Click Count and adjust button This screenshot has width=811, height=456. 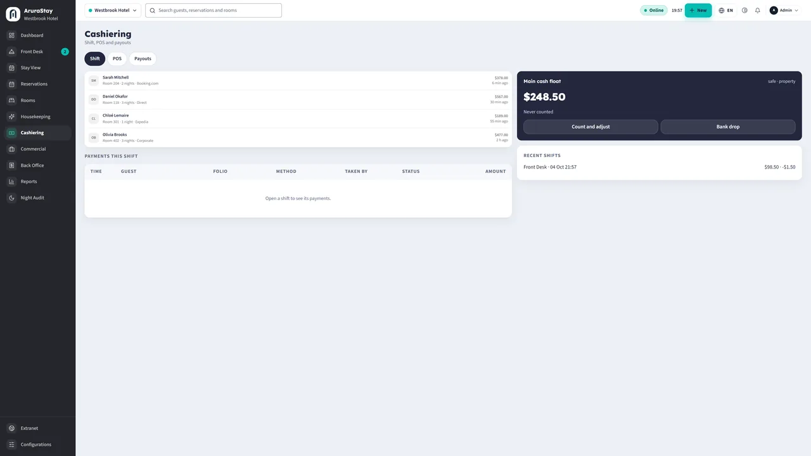(591, 127)
